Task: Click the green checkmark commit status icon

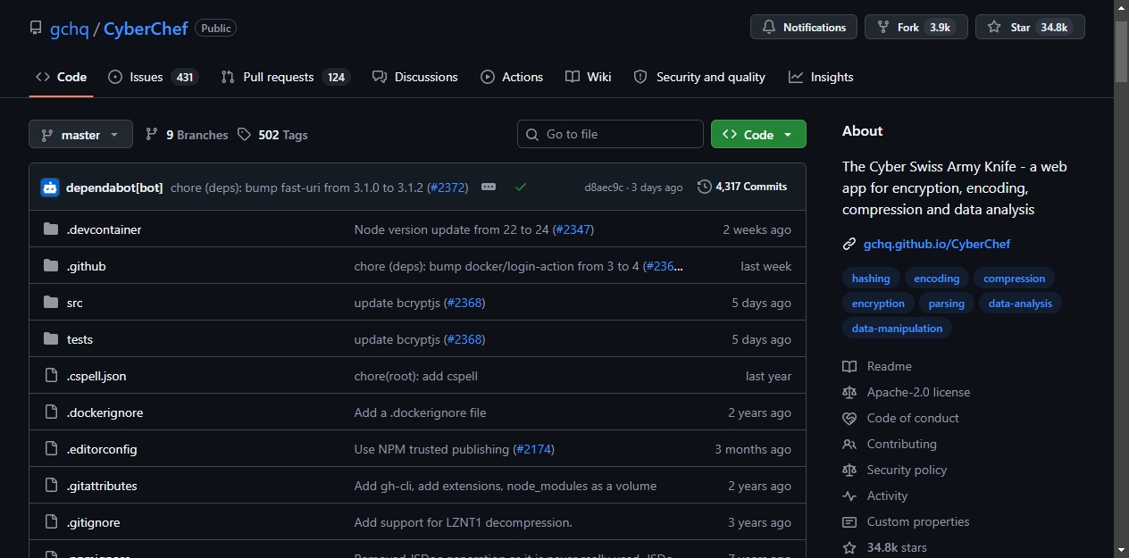Action: pos(521,187)
